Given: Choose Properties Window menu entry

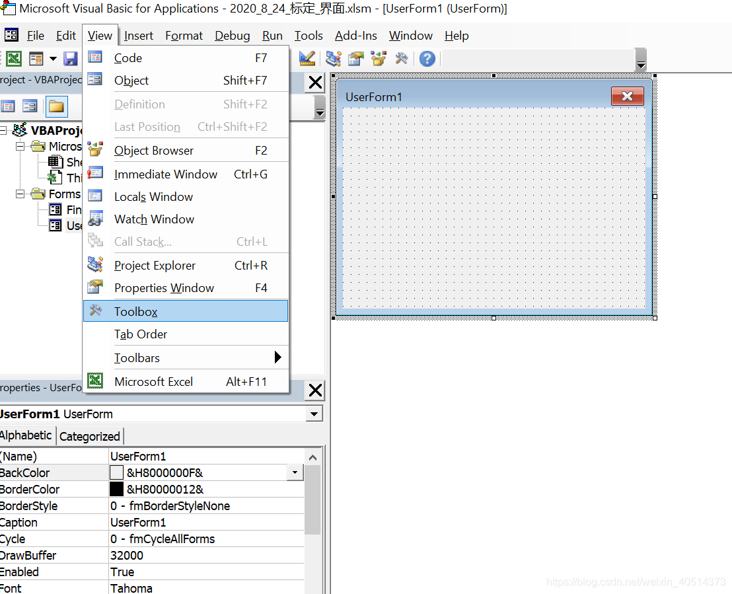Looking at the screenshot, I should pyautogui.click(x=186, y=287).
